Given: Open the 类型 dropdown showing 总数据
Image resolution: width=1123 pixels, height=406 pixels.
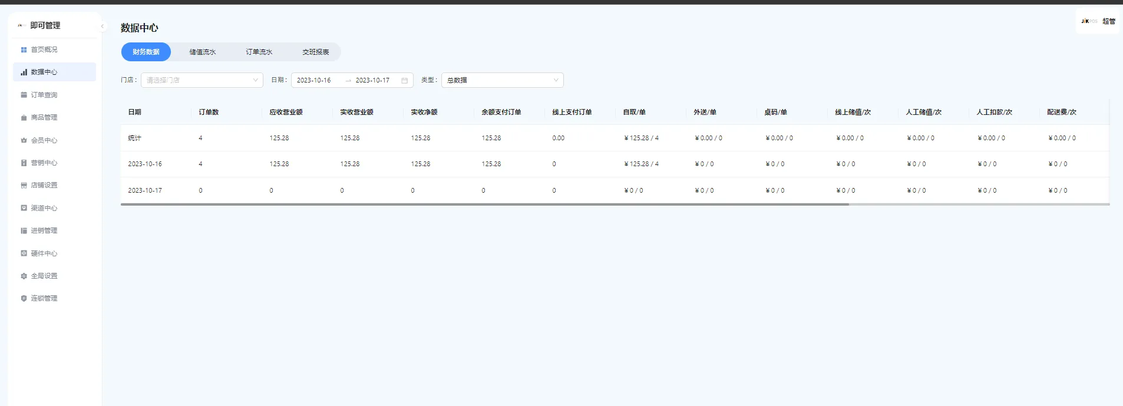Looking at the screenshot, I should coord(502,80).
